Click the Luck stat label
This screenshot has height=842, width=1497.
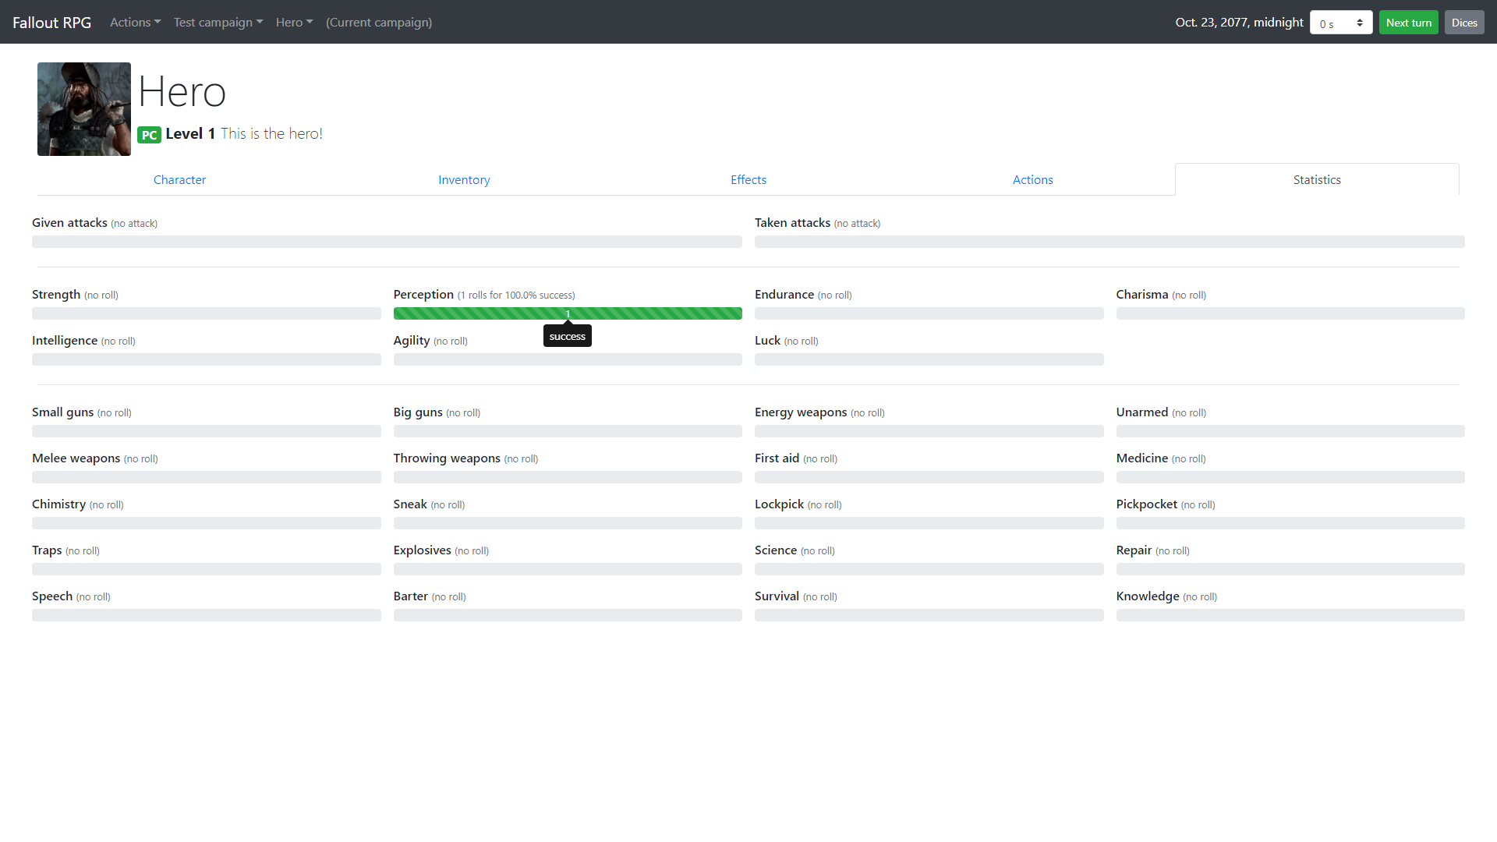tap(767, 341)
